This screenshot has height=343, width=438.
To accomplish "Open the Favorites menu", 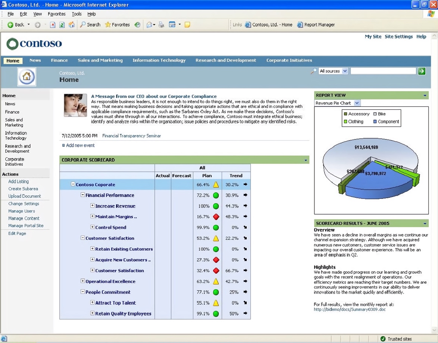I will coord(57,14).
